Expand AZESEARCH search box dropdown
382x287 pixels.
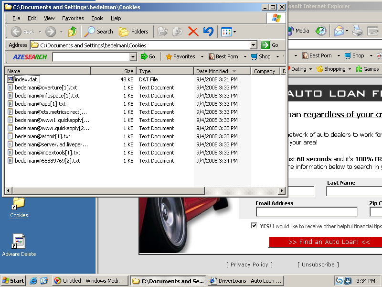pyautogui.click(x=133, y=57)
